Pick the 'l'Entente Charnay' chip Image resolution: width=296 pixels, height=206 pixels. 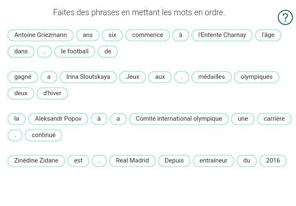[x=222, y=35]
